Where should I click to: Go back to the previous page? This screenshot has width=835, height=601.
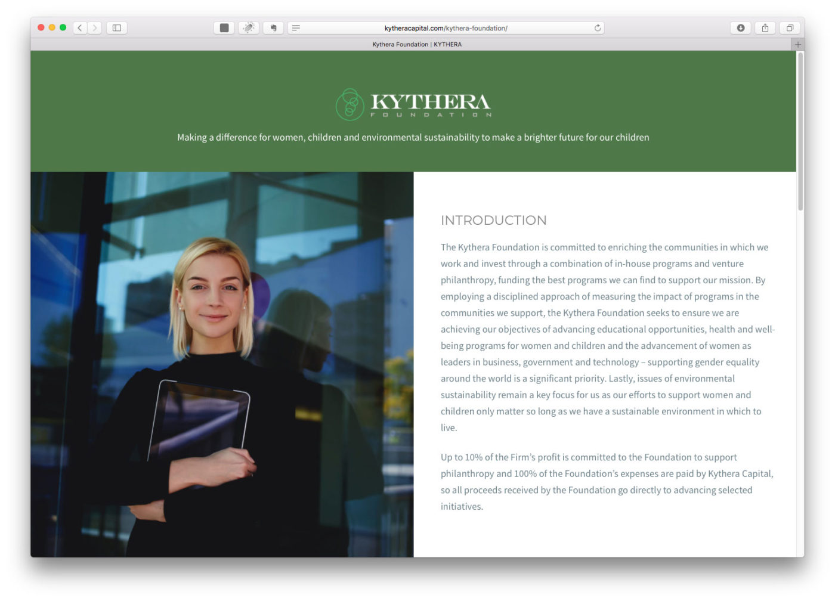80,28
